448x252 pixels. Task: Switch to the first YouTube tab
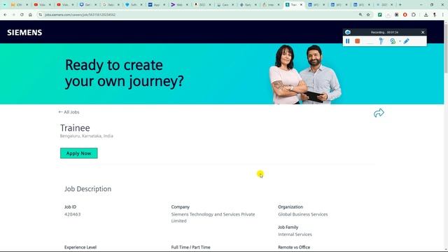pyautogui.click(x=42, y=5)
